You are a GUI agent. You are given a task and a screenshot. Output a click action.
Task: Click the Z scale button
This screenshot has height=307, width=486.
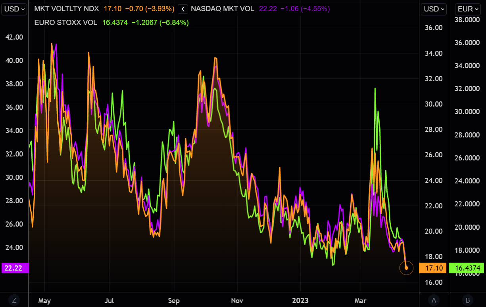[x=14, y=300]
